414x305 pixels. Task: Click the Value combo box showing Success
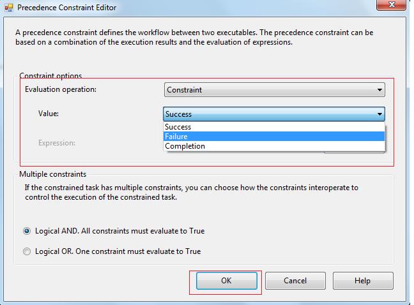pos(268,114)
